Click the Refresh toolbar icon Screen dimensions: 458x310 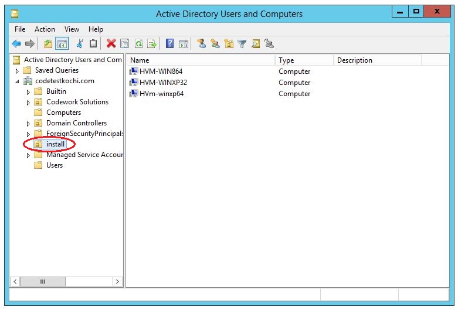139,44
